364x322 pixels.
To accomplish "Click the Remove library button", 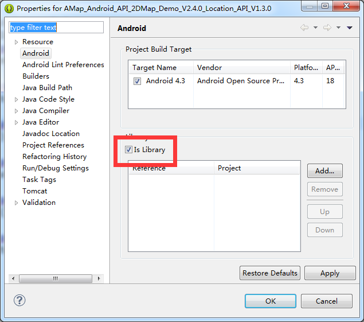I will 325,189.
